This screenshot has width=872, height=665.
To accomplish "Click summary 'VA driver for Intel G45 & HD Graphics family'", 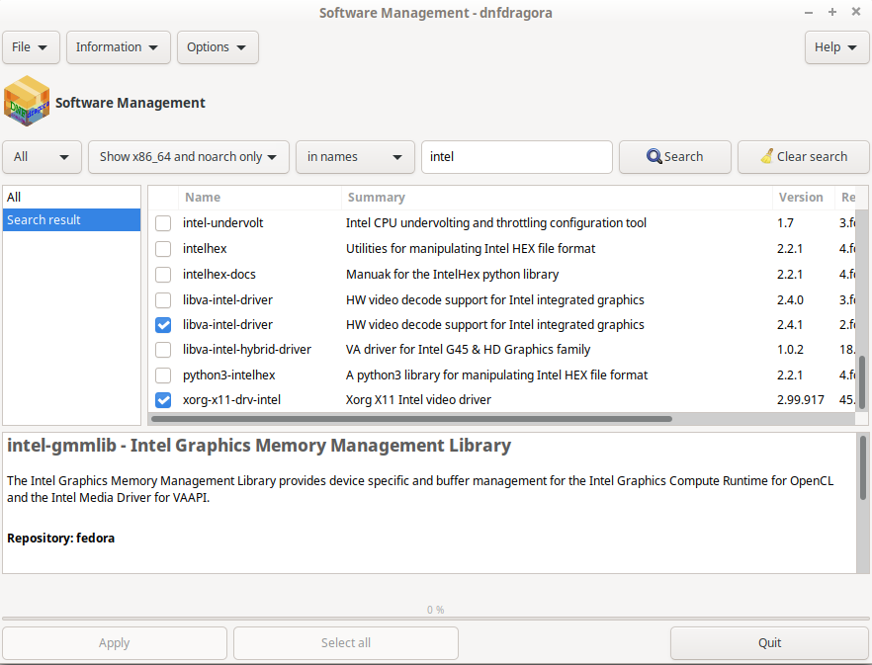I will pos(469,350).
